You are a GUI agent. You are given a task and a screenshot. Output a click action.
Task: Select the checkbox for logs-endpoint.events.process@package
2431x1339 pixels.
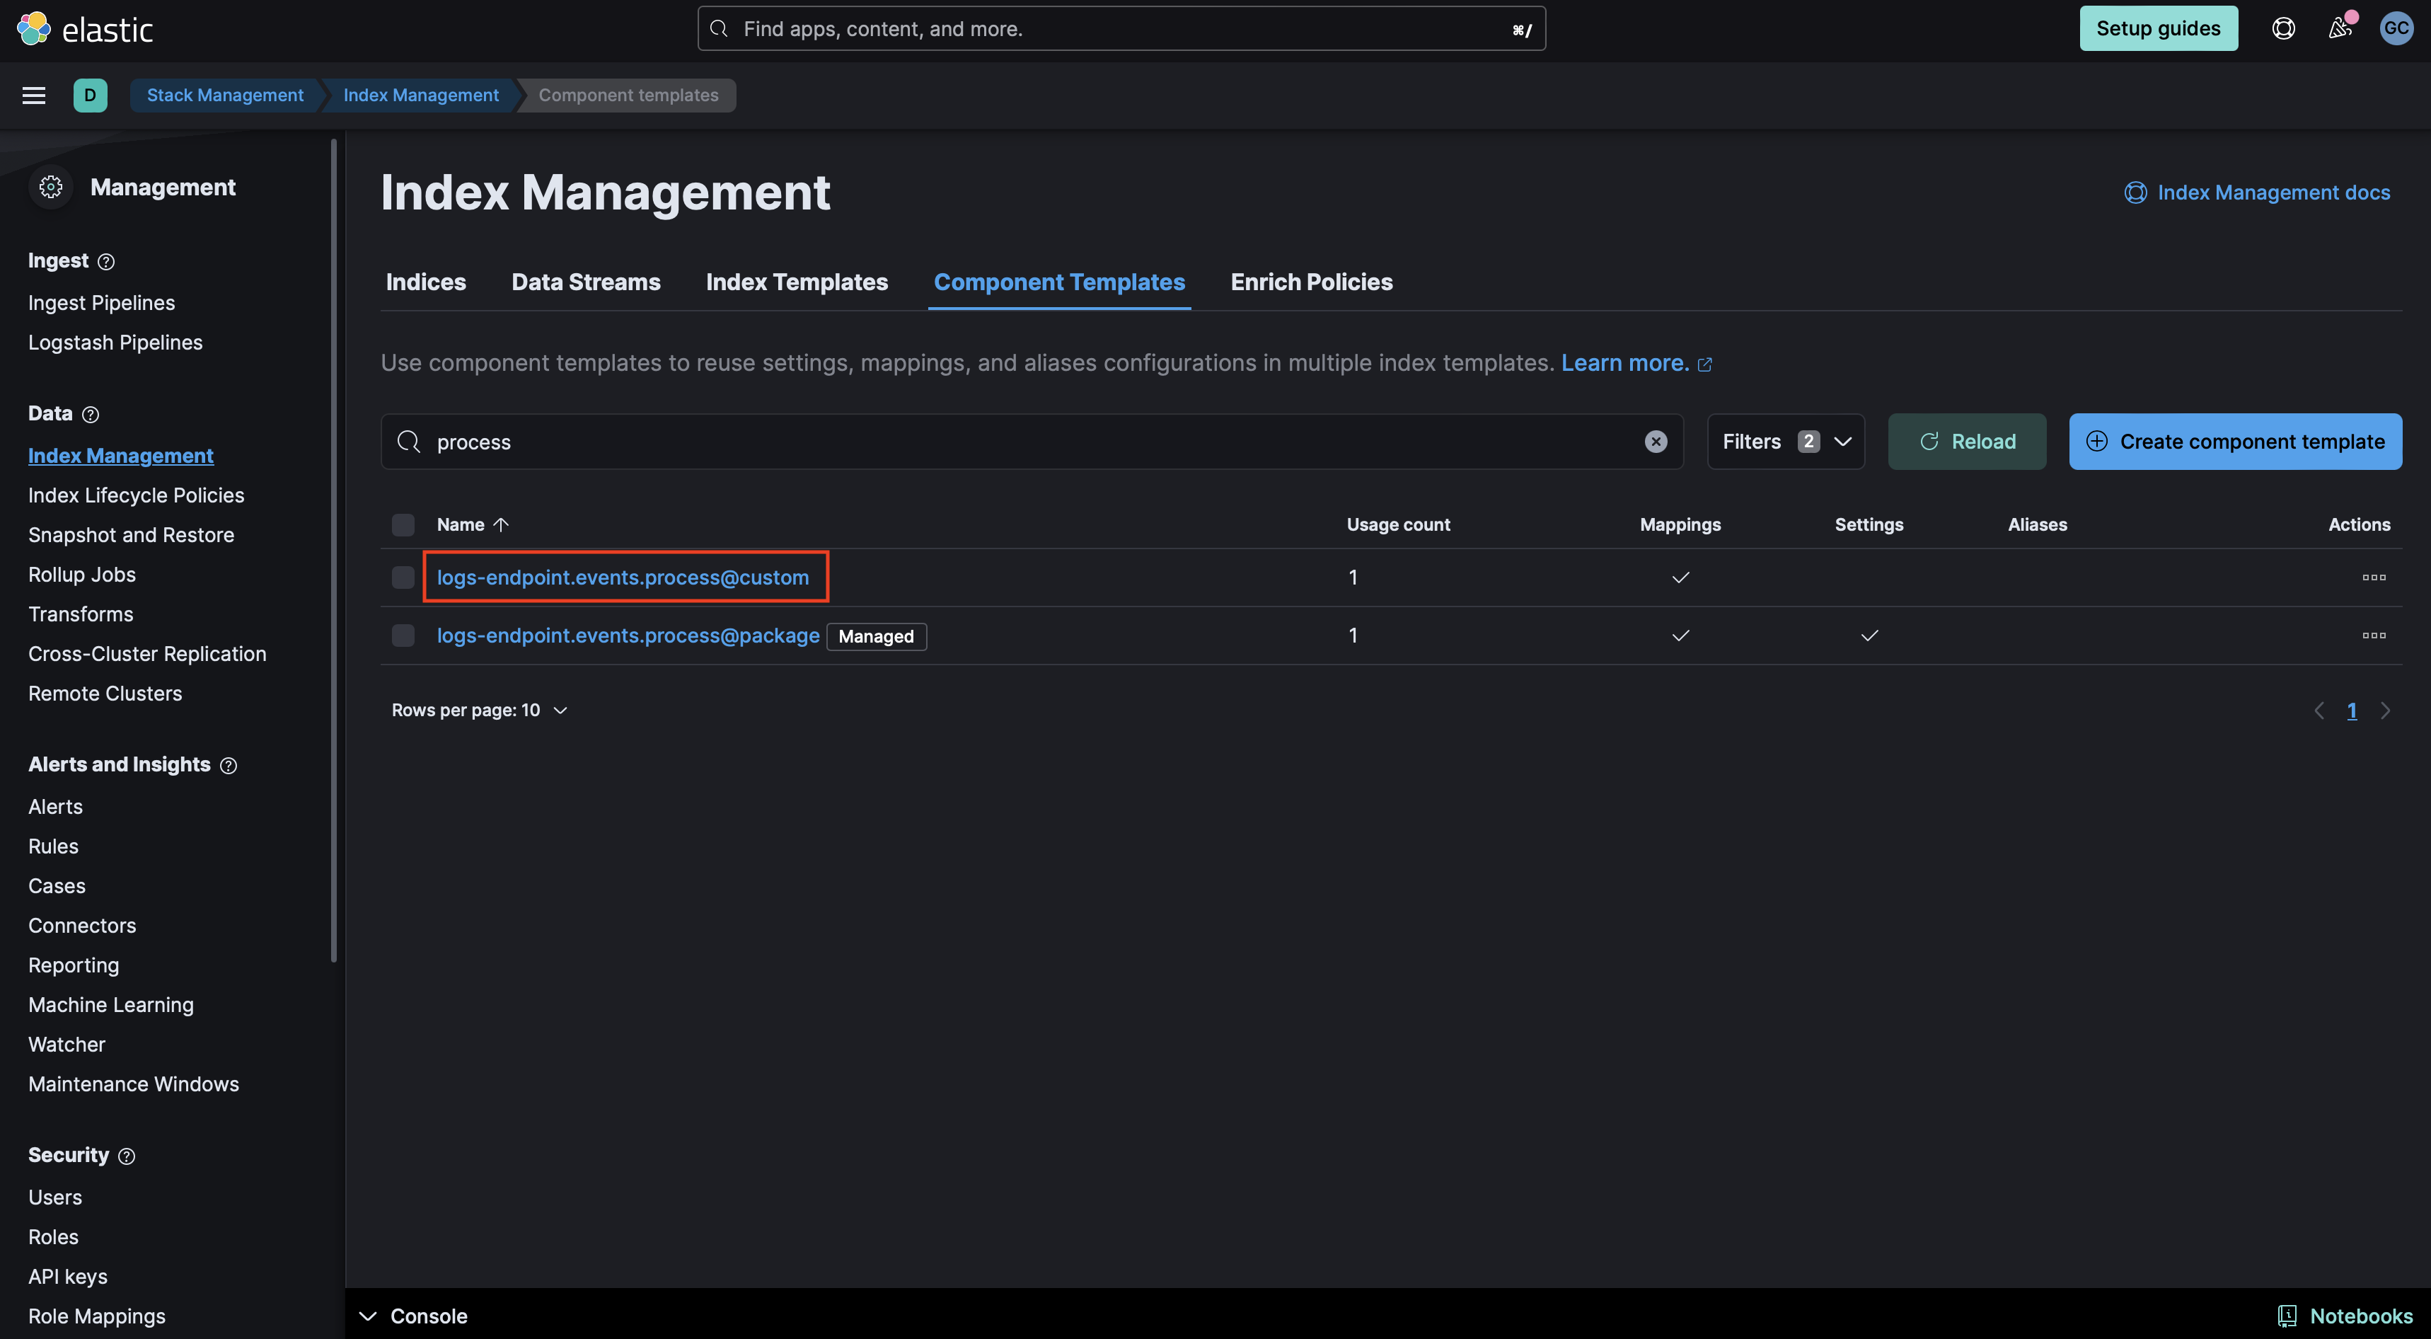[x=403, y=636]
